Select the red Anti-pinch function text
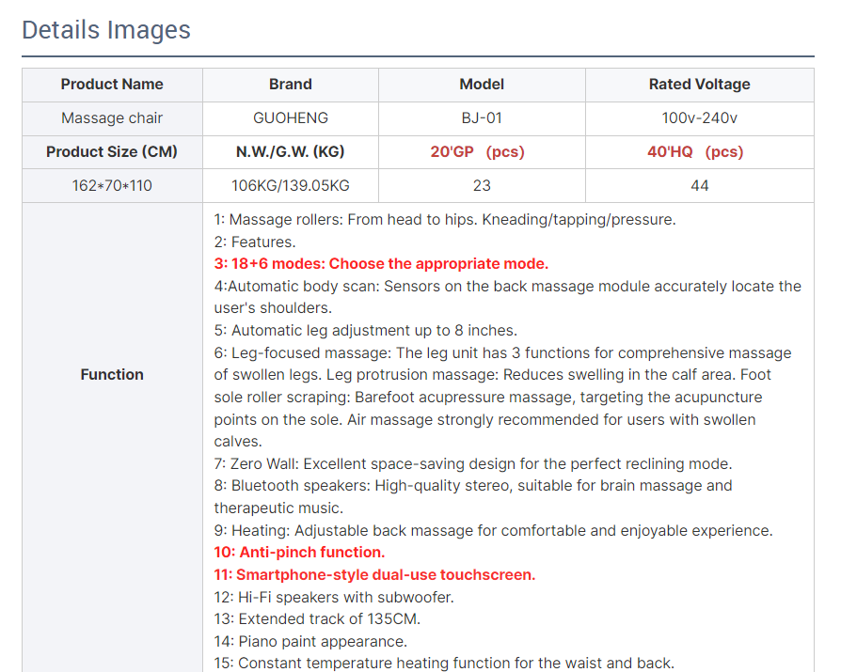Screen dimensions: 841x672 299,553
